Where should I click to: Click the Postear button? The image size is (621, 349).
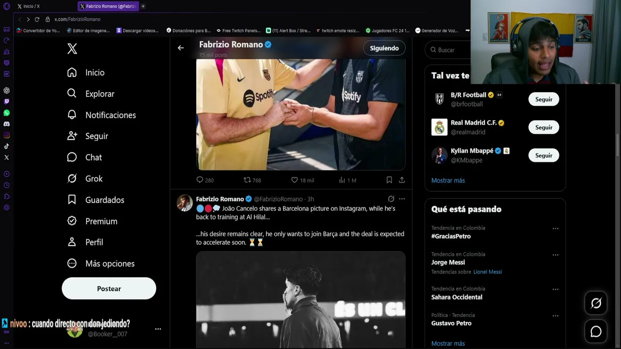[x=109, y=288]
